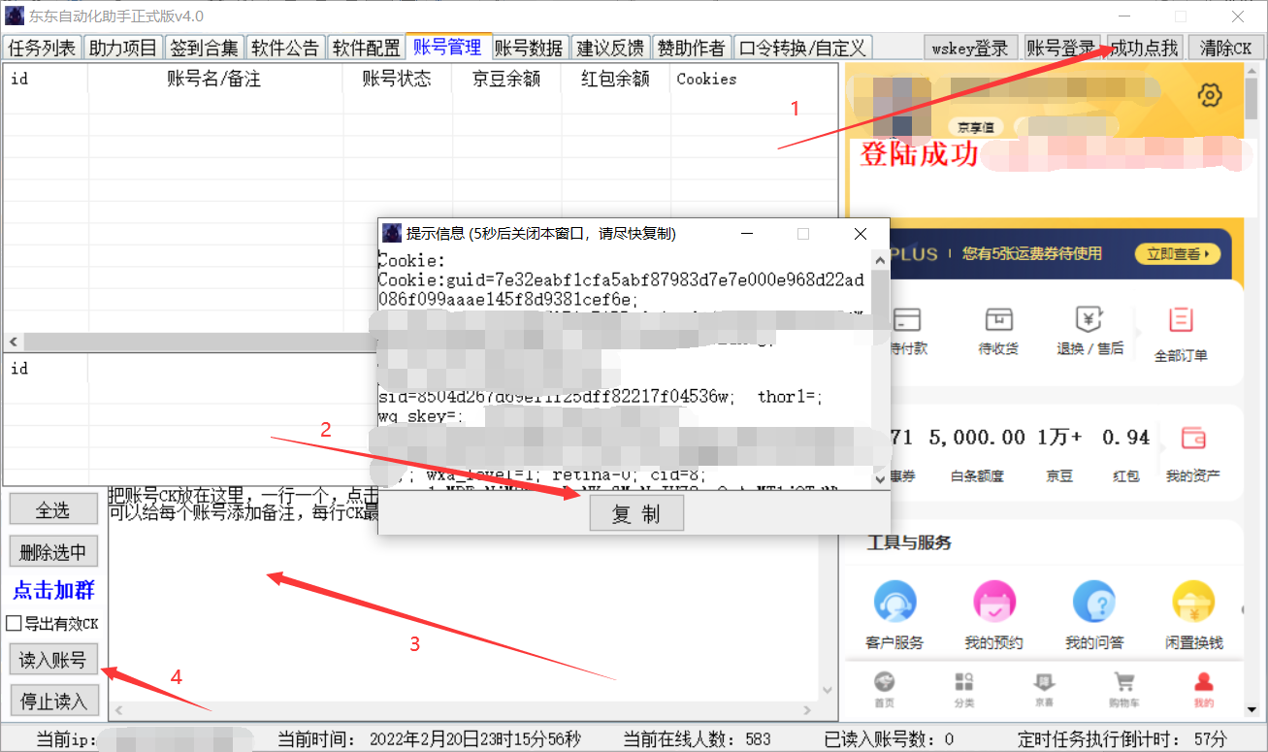Click the 点击加群 link
Screen dimensions: 1268x752
53,590
